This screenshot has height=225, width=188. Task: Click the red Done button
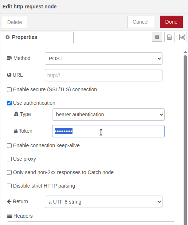tap(171, 22)
